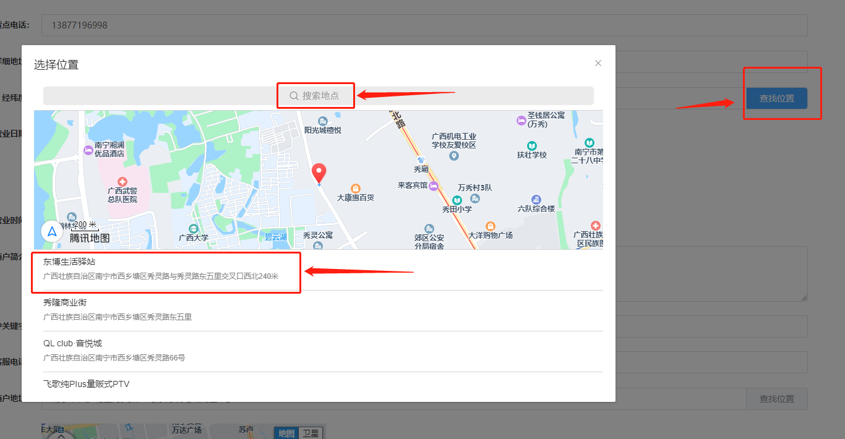Image resolution: width=845 pixels, height=439 pixels.
Task: Click 广西武警总队医院 hospital marker
Action: click(x=122, y=182)
